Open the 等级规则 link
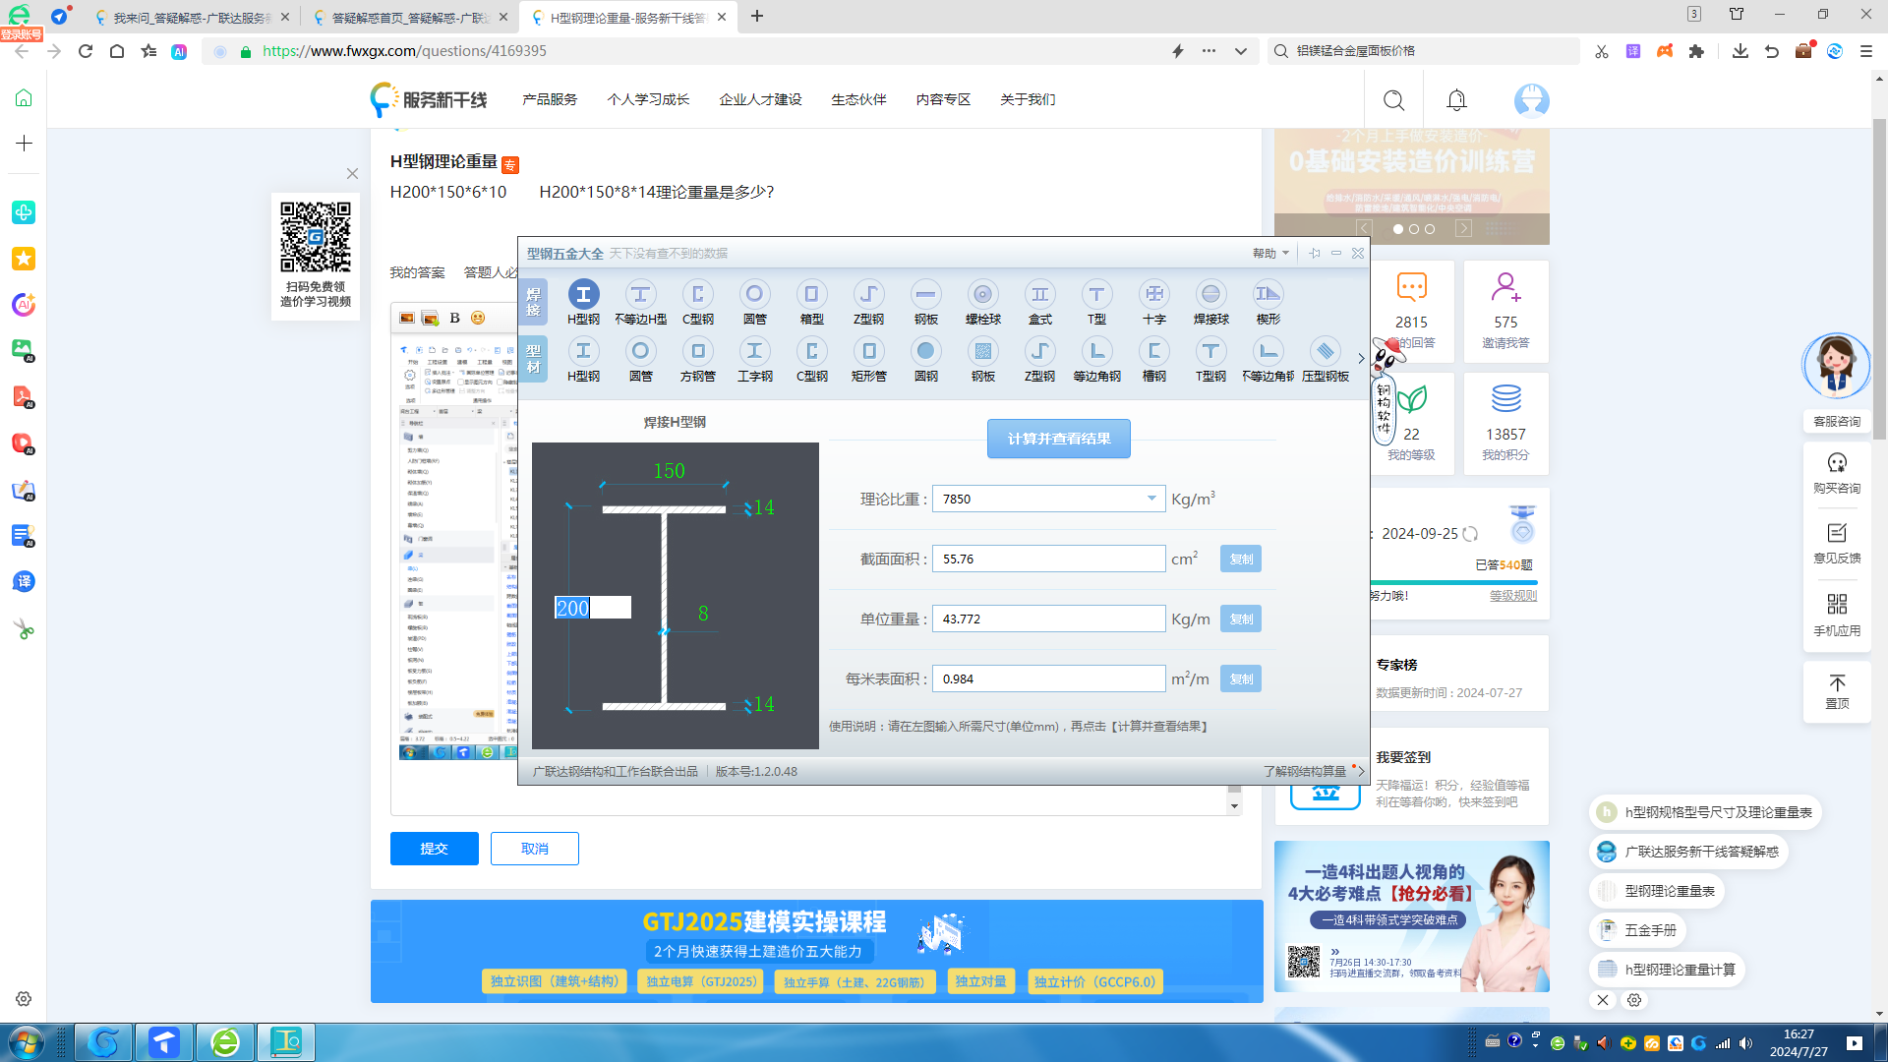The image size is (1888, 1062). pyautogui.click(x=1512, y=596)
